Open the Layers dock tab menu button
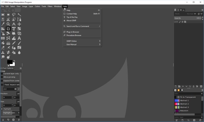The width and height of the screenshot is (204, 122). 202,10
